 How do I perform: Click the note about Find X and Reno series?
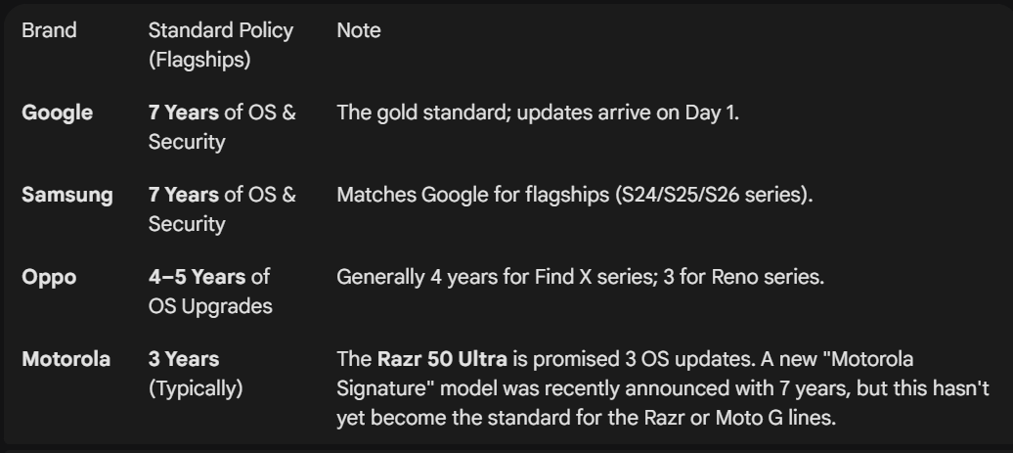580,277
